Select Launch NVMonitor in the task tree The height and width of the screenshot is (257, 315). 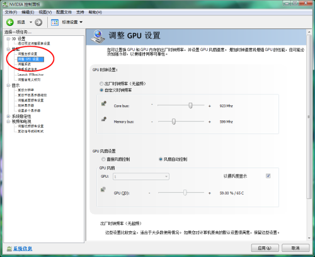pyautogui.click(x=31, y=74)
